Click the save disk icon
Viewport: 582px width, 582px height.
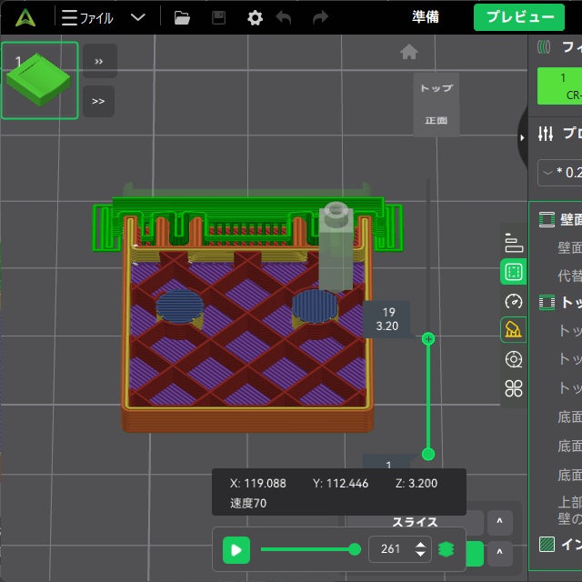[218, 17]
